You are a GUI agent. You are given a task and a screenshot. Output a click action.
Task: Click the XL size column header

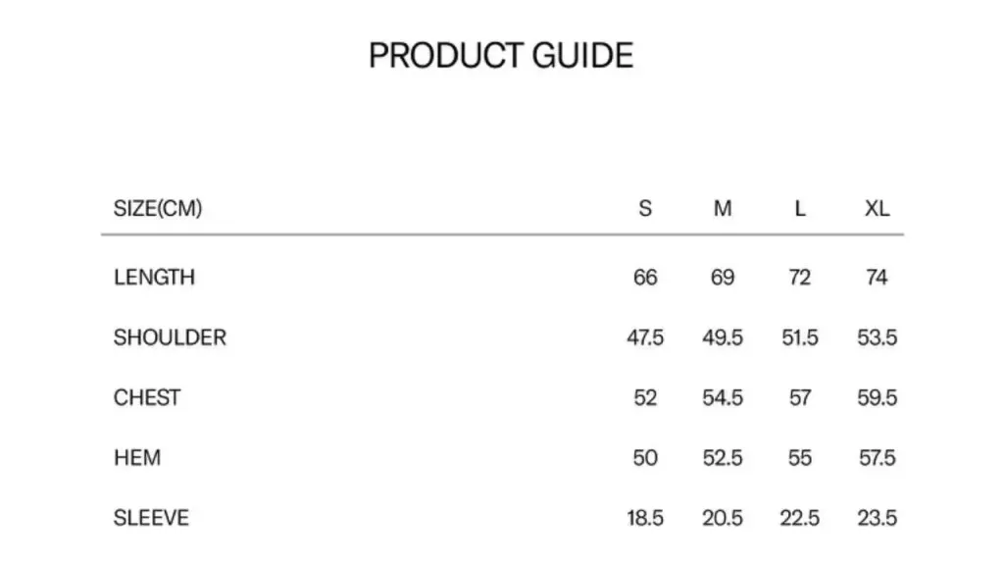877,208
